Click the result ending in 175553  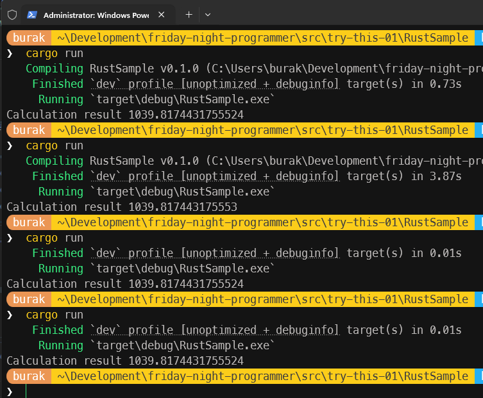183,207
